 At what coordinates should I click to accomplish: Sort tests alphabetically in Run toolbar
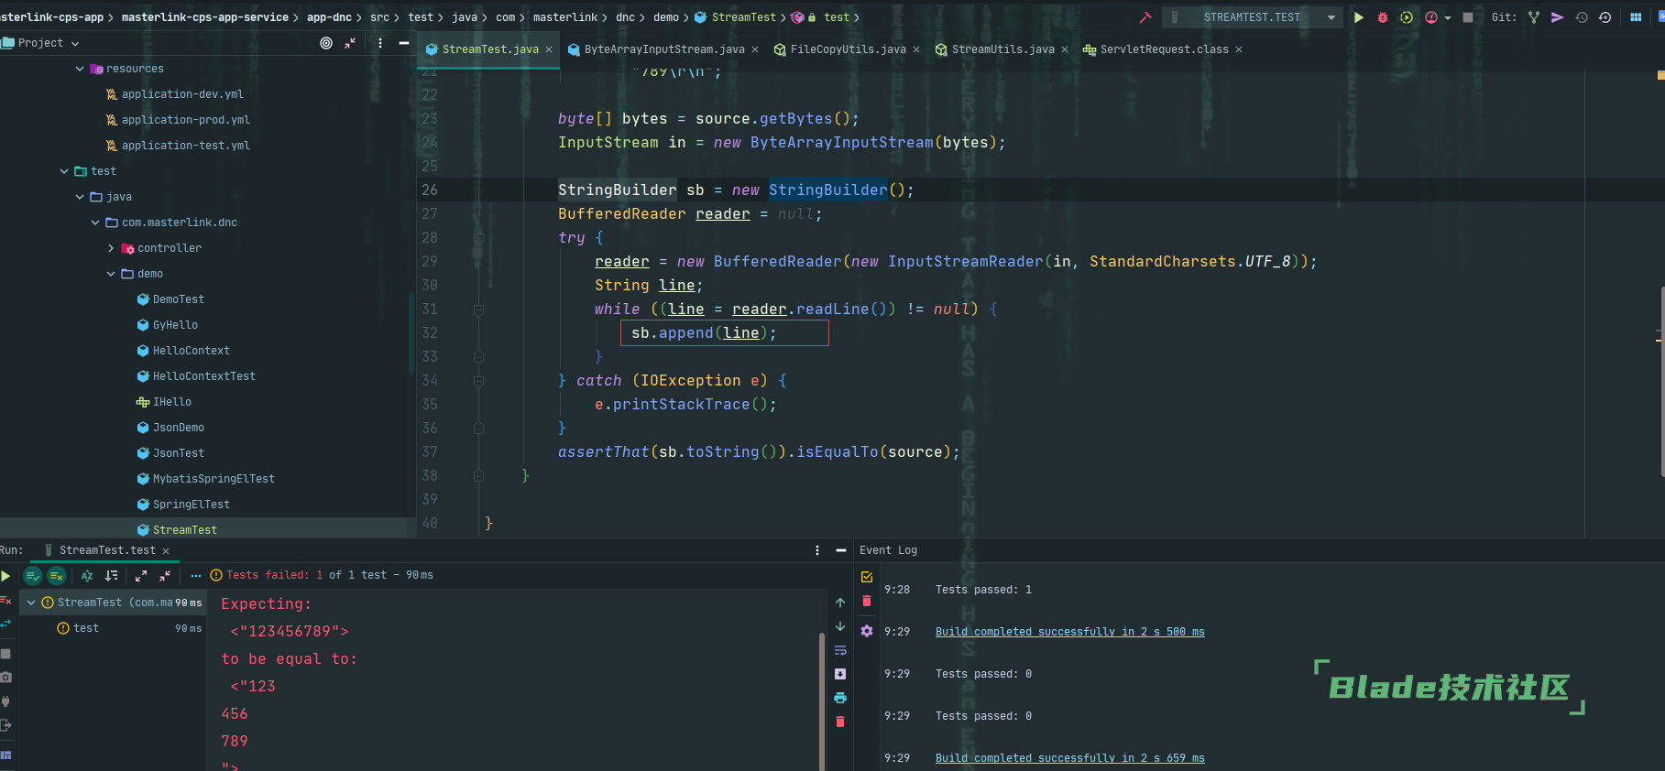[87, 576]
